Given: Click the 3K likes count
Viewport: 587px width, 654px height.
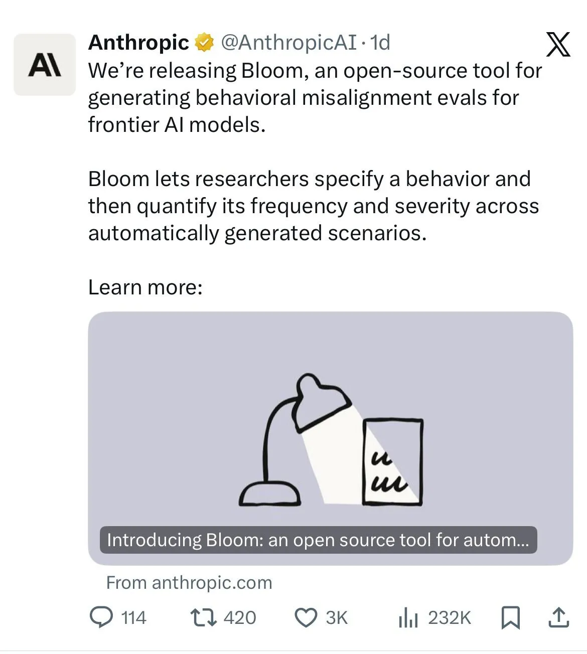Looking at the screenshot, I should coord(337,617).
